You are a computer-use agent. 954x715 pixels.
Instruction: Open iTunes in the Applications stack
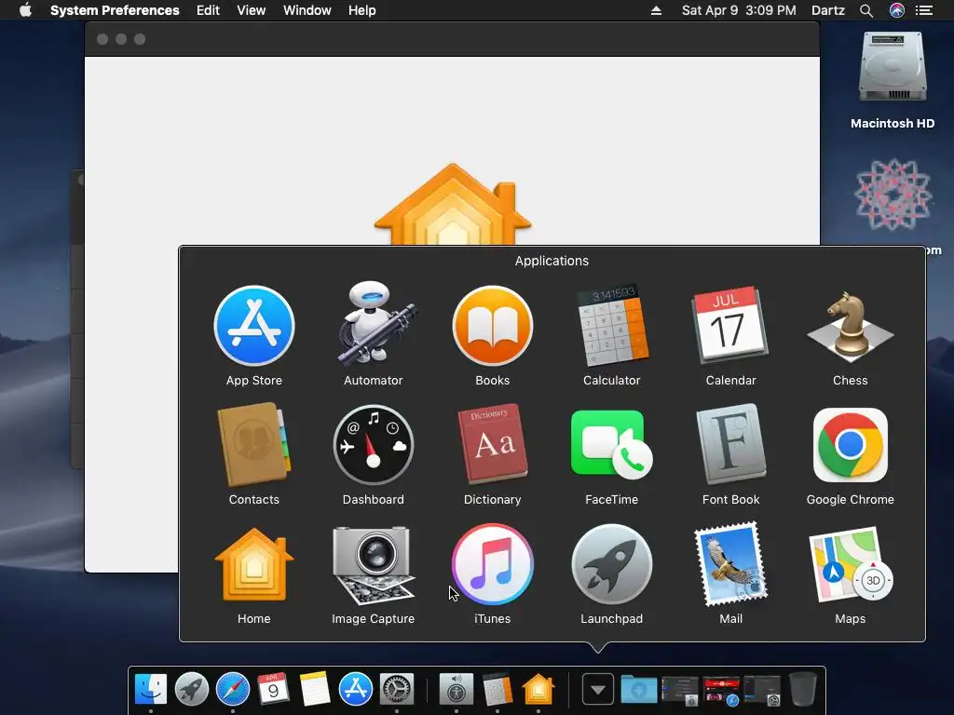(493, 564)
